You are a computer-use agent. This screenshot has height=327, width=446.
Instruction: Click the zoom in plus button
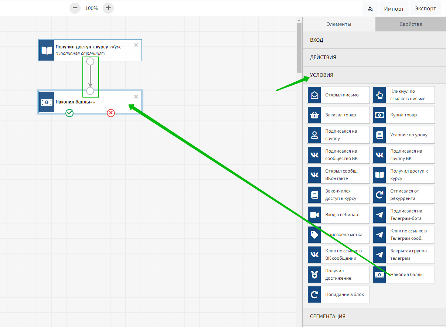[x=108, y=8]
